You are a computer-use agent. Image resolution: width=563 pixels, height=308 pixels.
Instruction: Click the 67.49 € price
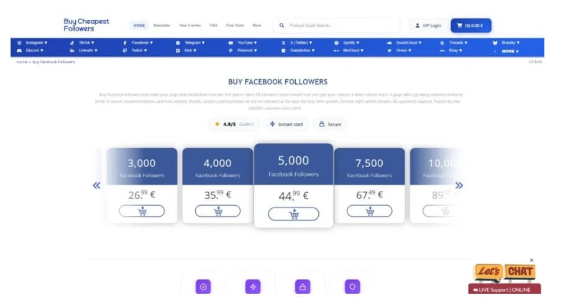[x=369, y=195]
